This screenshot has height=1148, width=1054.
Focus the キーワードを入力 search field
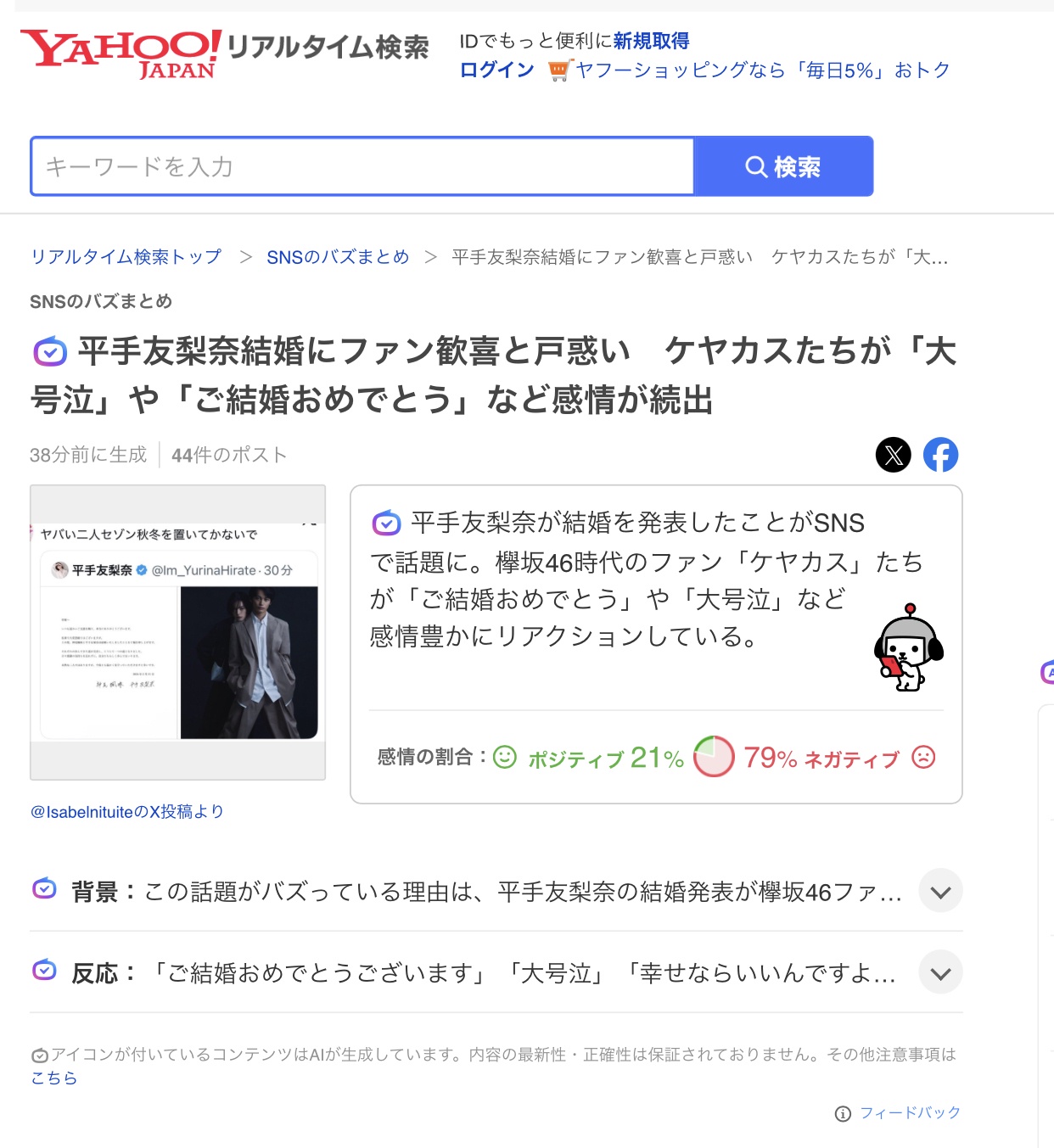363,166
